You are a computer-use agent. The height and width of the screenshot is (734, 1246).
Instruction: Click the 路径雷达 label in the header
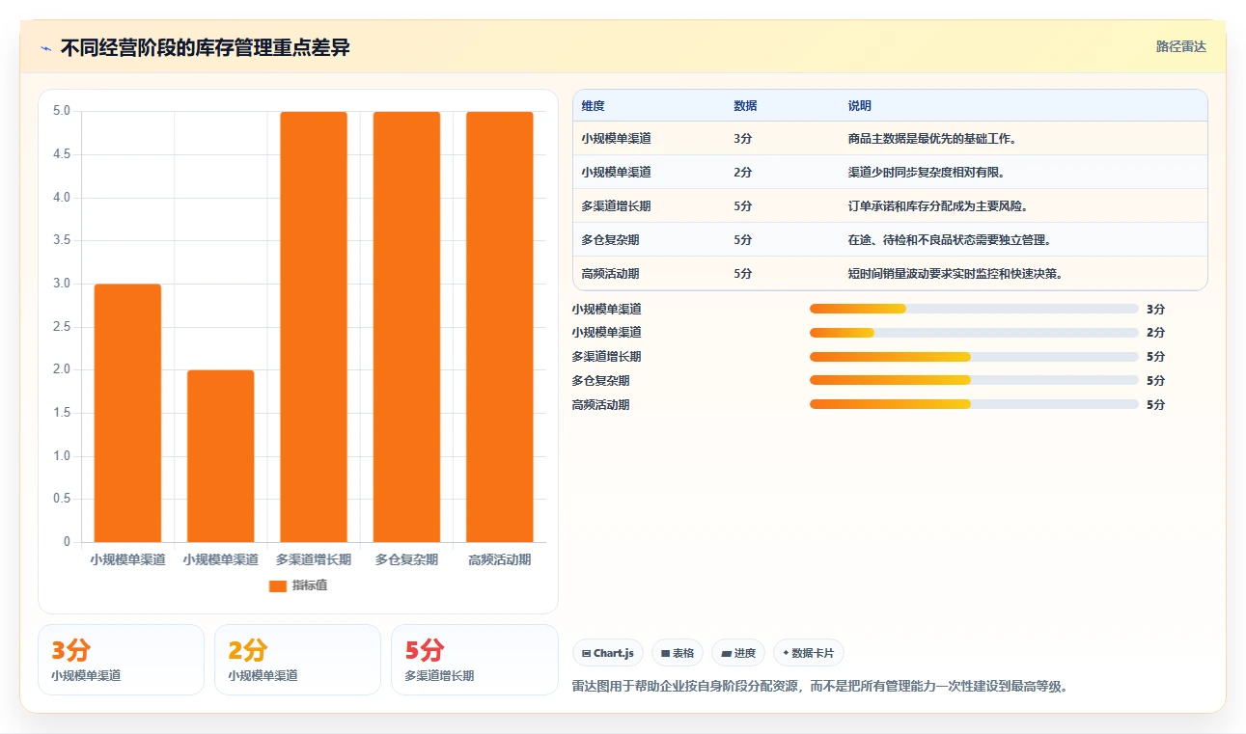1181,46
